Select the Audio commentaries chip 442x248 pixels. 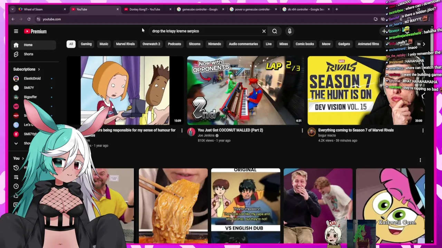[243, 44]
